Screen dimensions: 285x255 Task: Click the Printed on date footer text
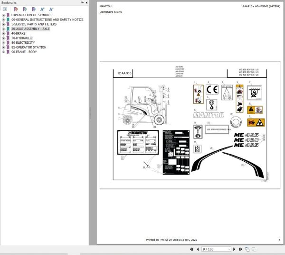171,240
